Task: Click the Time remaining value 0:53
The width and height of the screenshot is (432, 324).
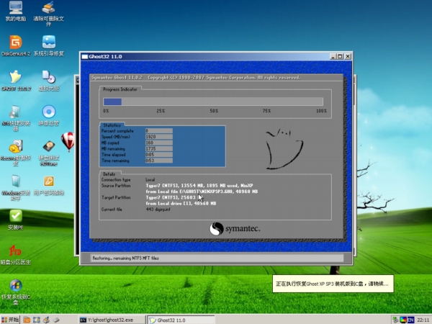Action: [x=159, y=161]
